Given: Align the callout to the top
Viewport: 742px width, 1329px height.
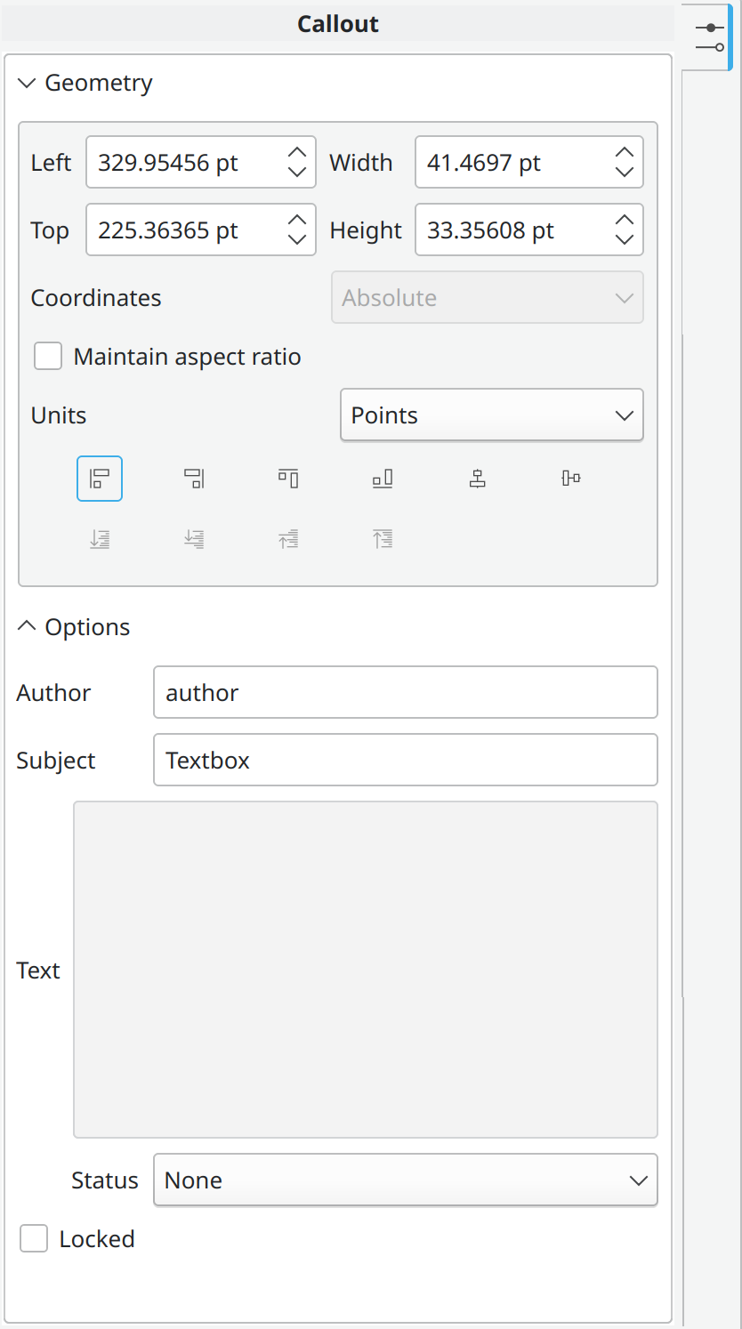Looking at the screenshot, I should [x=287, y=478].
